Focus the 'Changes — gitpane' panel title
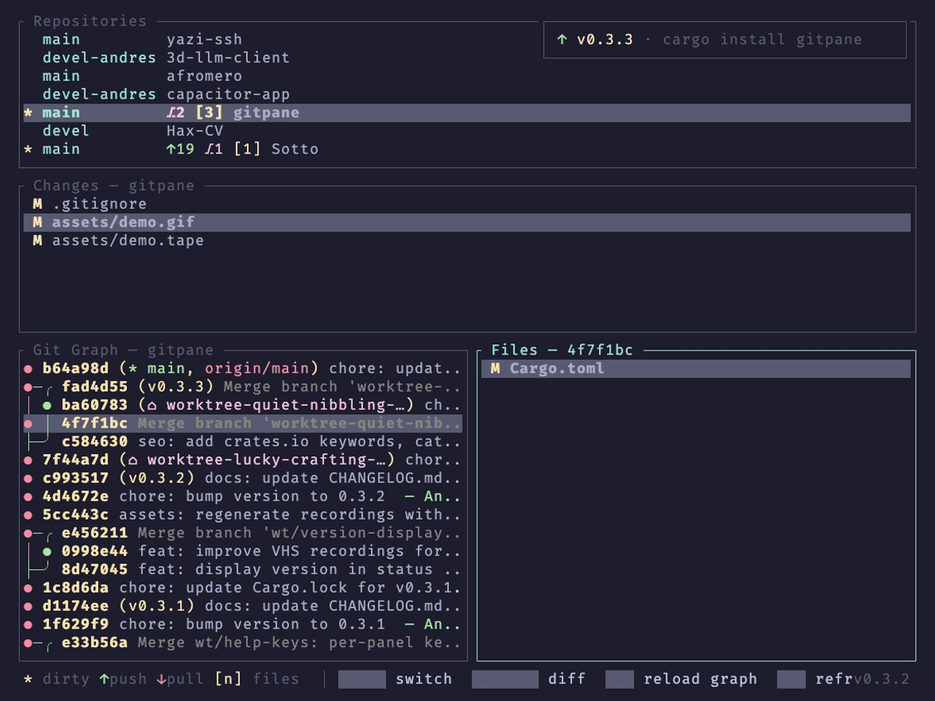The width and height of the screenshot is (935, 701). coord(114,185)
